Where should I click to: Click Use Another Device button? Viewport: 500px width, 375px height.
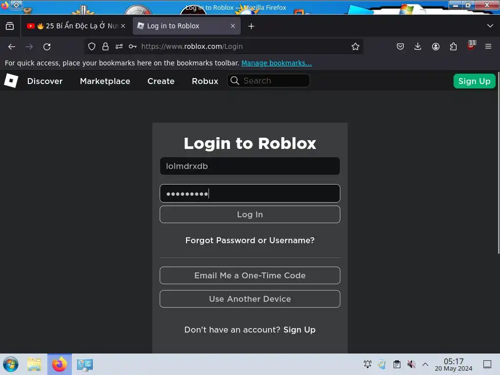pos(250,299)
